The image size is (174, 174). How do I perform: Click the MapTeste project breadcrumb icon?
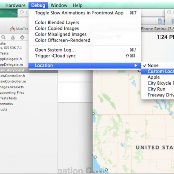(x=12, y=29)
